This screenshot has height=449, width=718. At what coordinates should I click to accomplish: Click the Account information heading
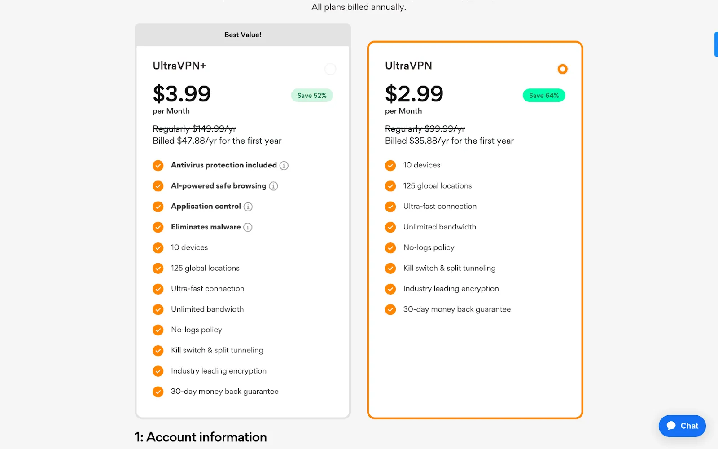(201, 437)
